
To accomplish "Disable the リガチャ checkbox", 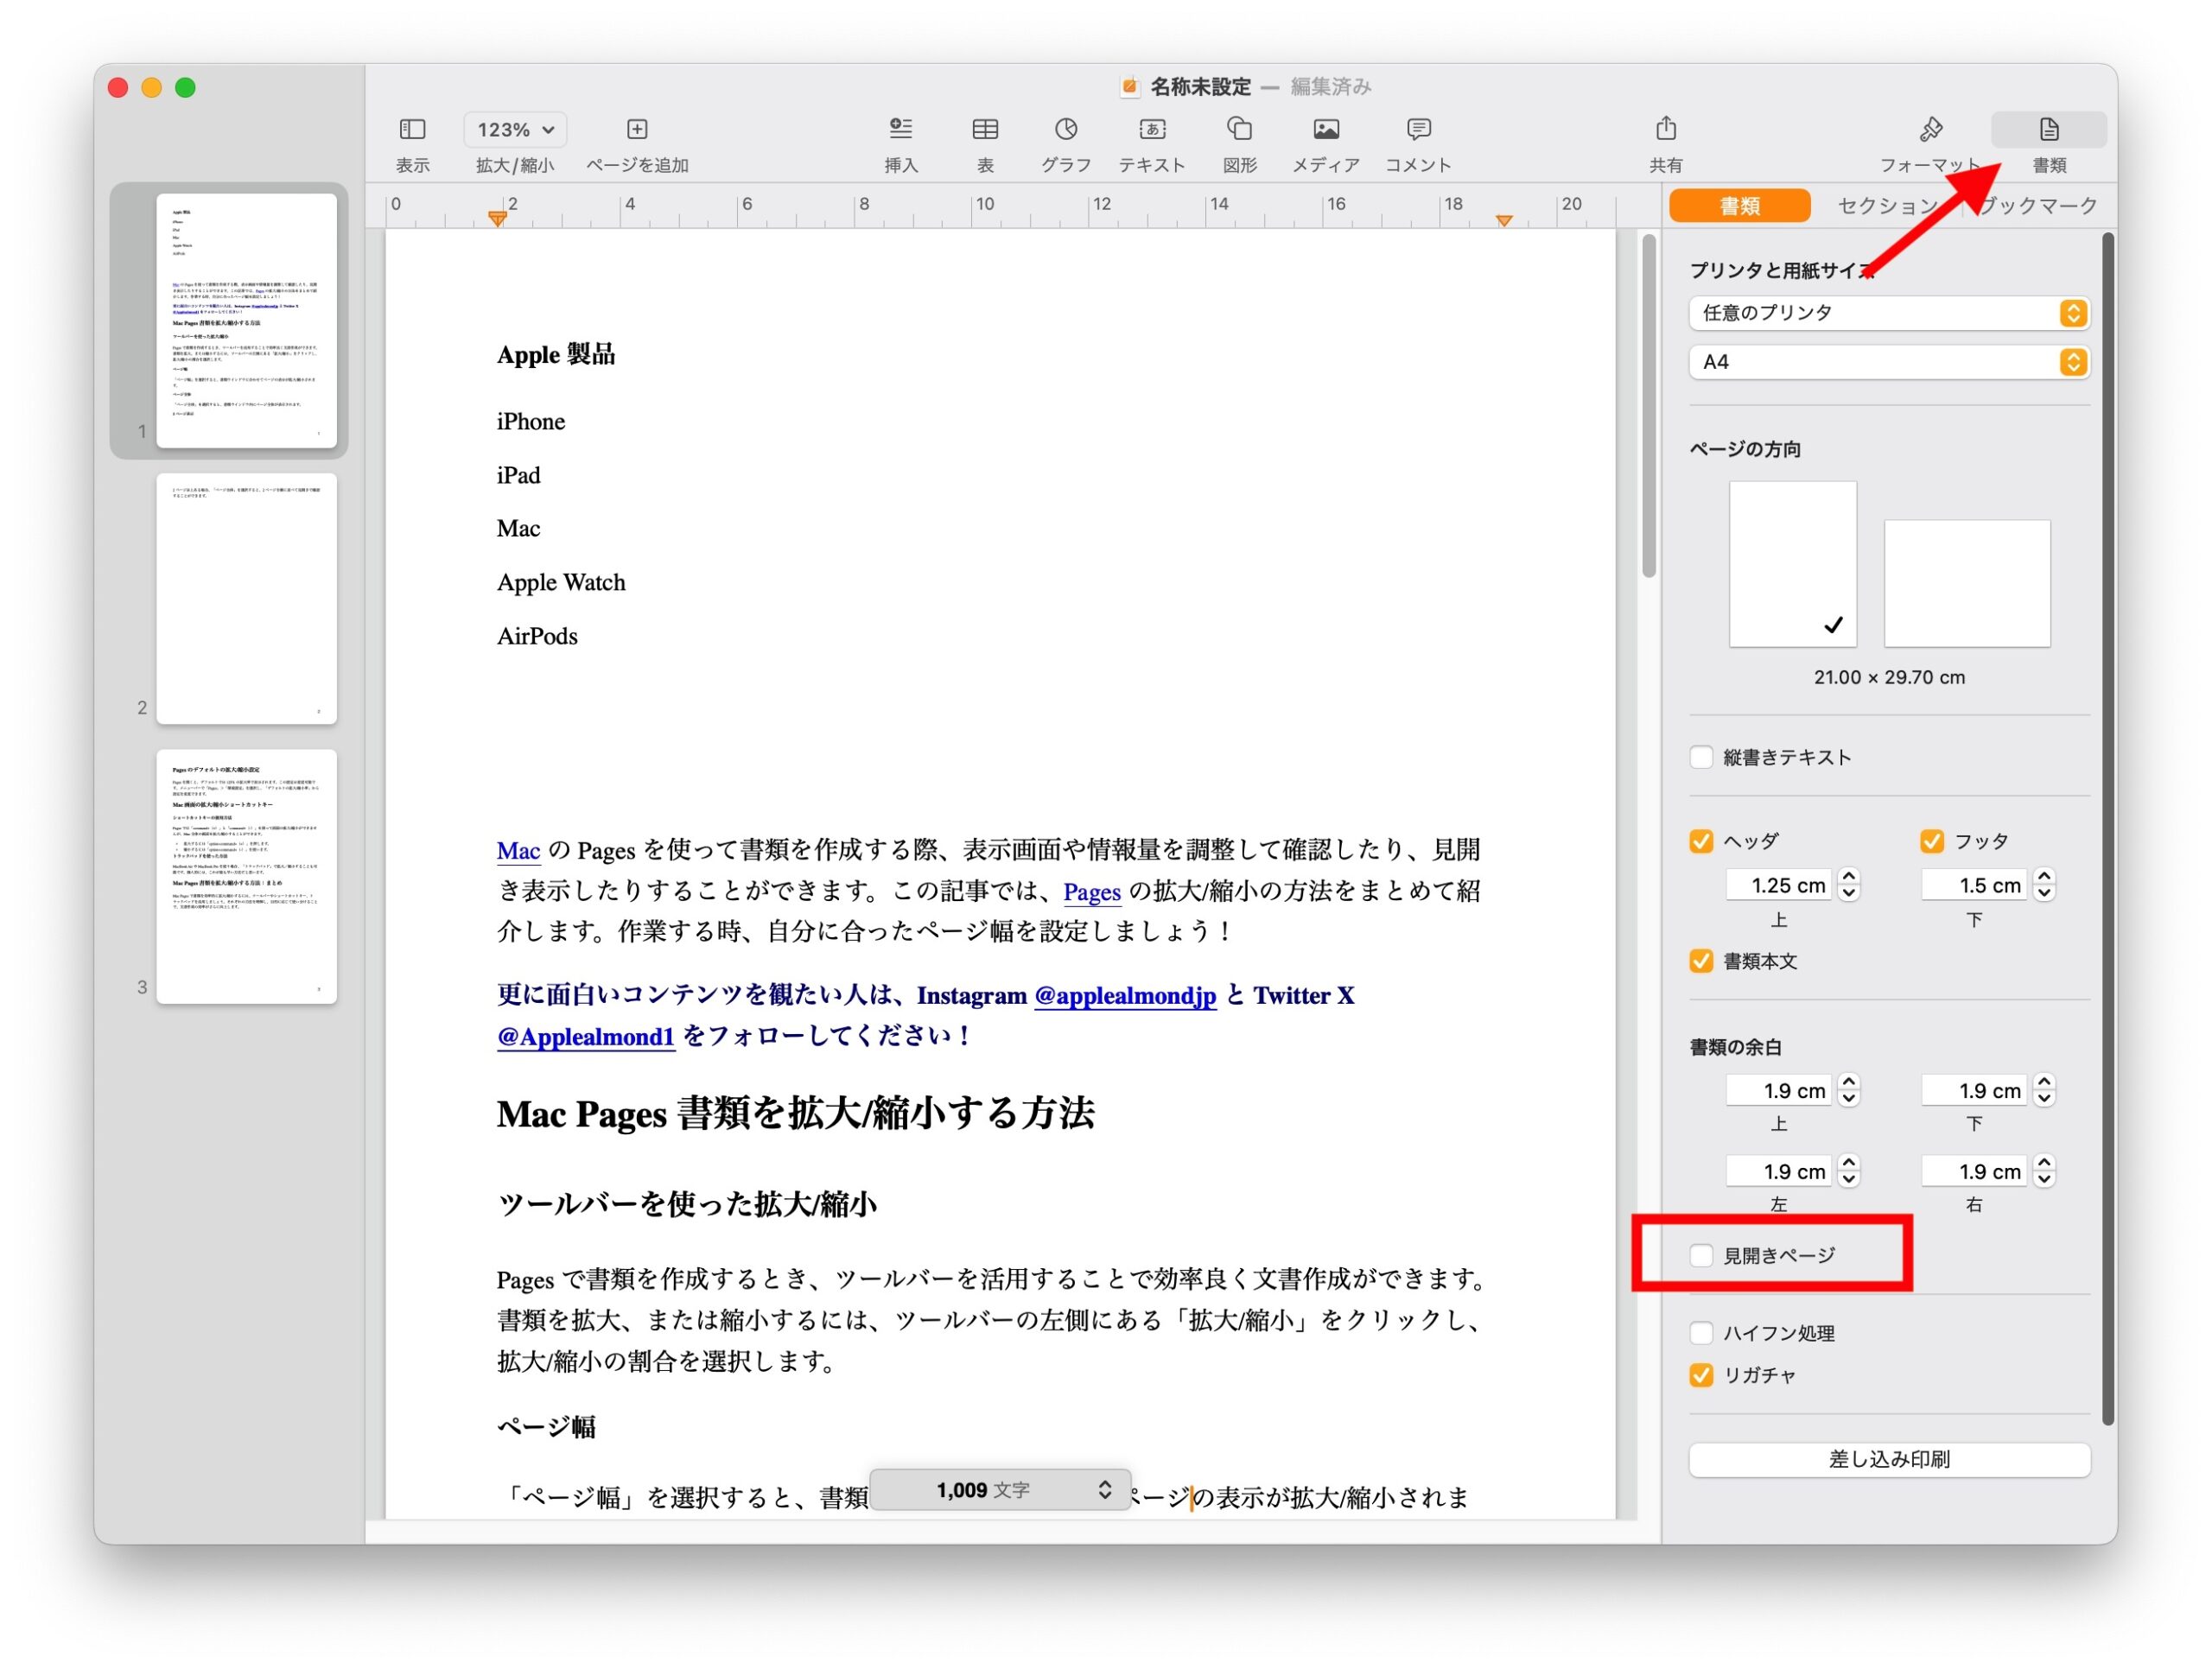I will (x=1700, y=1375).
